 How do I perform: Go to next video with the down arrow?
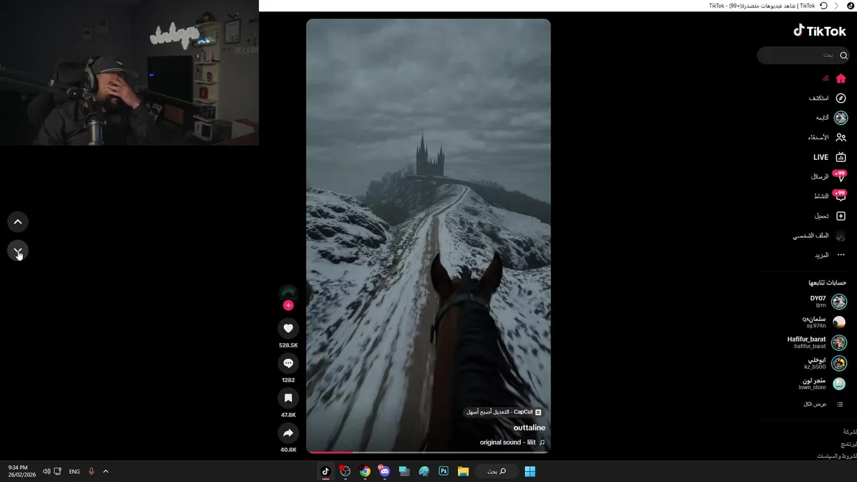(x=18, y=251)
